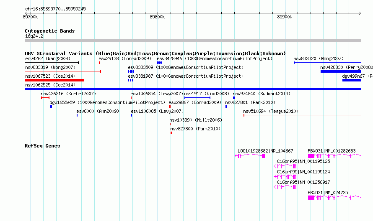
Task: Click the red nsv833319 loss line
Action: 63,71
